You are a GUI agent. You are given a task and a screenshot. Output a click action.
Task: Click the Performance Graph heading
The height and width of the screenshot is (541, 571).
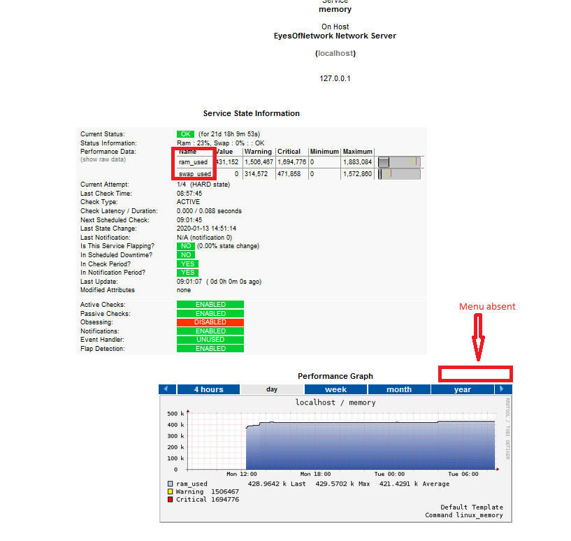335,376
